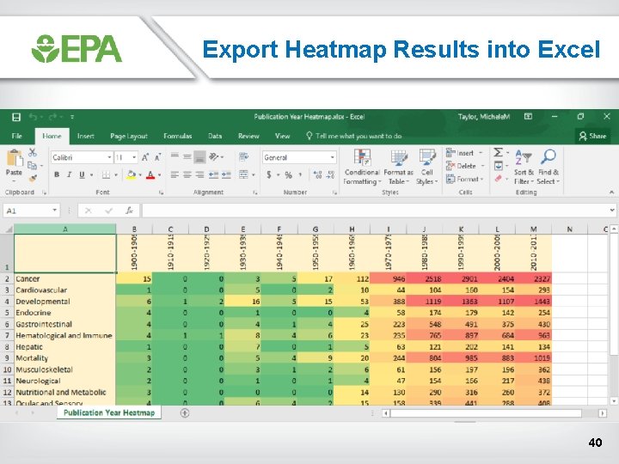Click the red Font Color A

150,174
